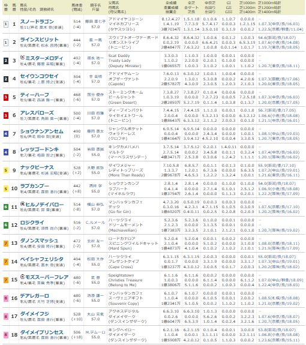The image size is (306, 345).
Task: Open the スノードラゴン horse page
Action: 37,22
